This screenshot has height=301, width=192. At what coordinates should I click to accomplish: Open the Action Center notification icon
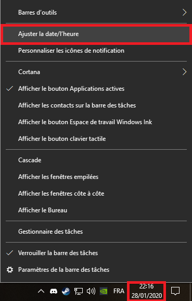click(175, 291)
